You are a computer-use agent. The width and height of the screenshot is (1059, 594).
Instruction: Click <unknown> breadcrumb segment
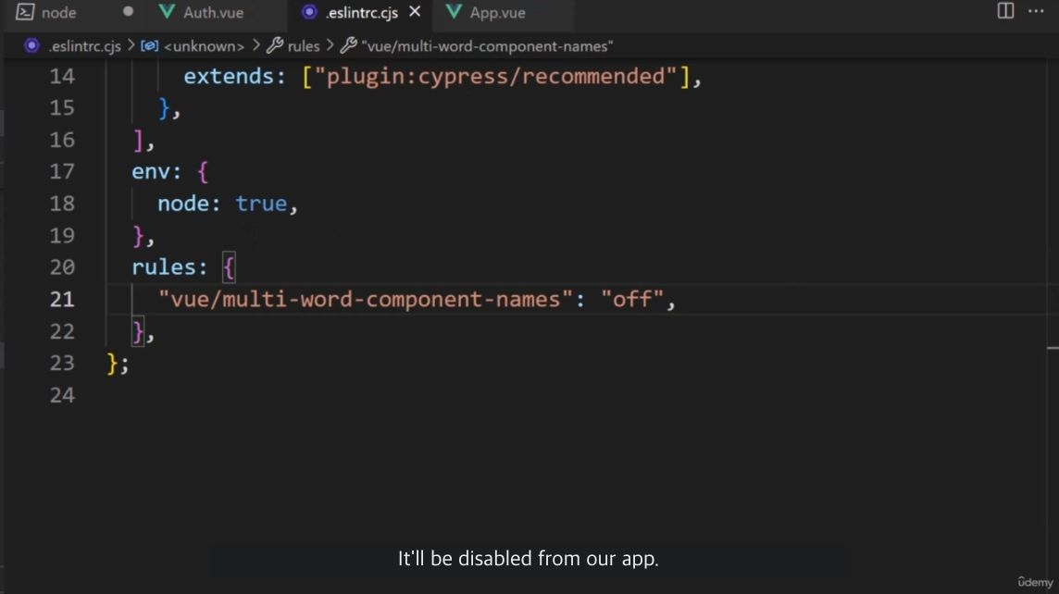tap(204, 46)
